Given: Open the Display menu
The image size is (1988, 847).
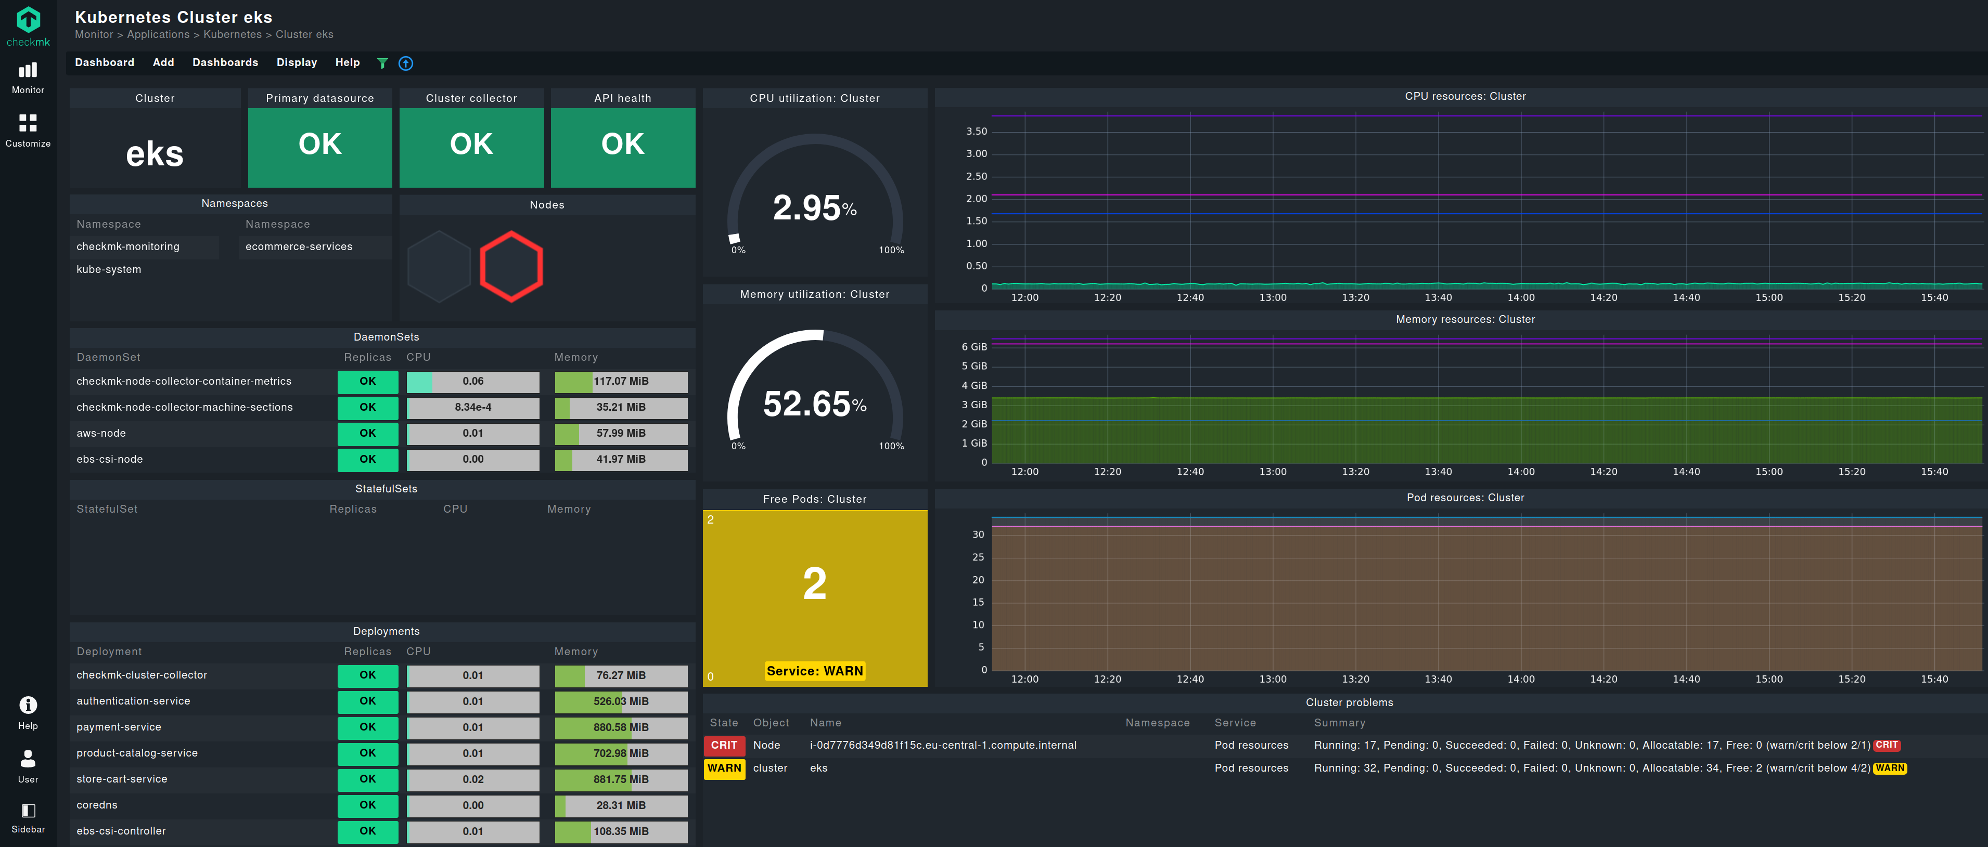Looking at the screenshot, I should [297, 62].
